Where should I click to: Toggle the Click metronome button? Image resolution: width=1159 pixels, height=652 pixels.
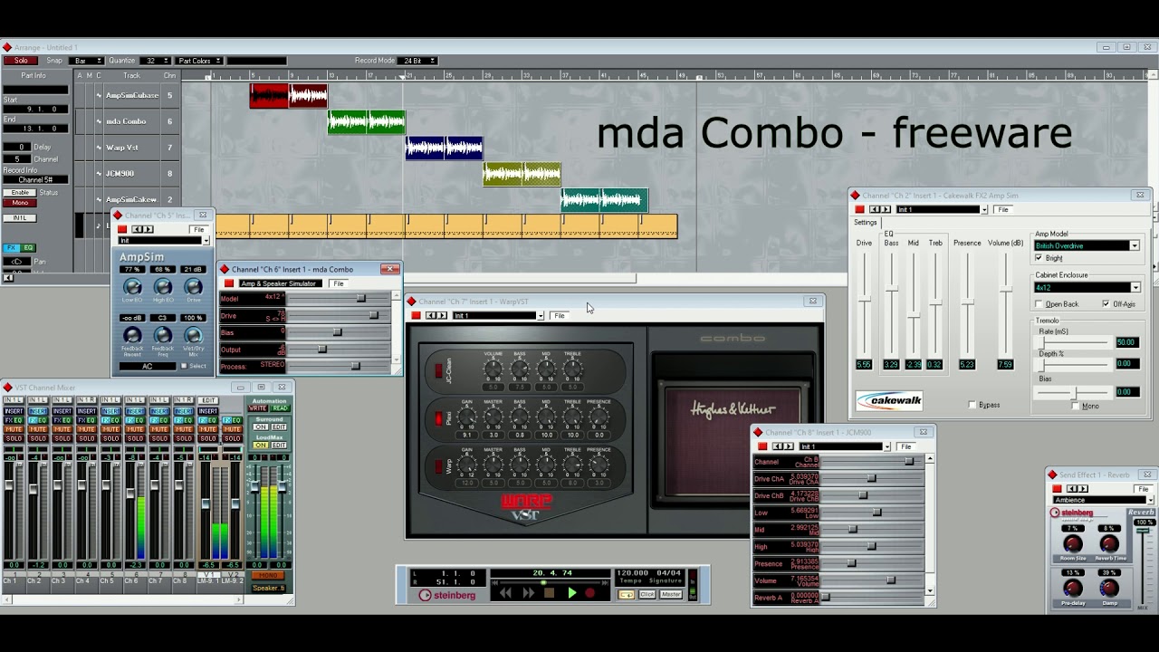[x=647, y=594]
